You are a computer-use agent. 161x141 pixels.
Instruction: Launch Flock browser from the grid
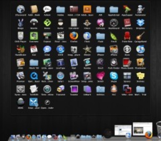pos(87,36)
